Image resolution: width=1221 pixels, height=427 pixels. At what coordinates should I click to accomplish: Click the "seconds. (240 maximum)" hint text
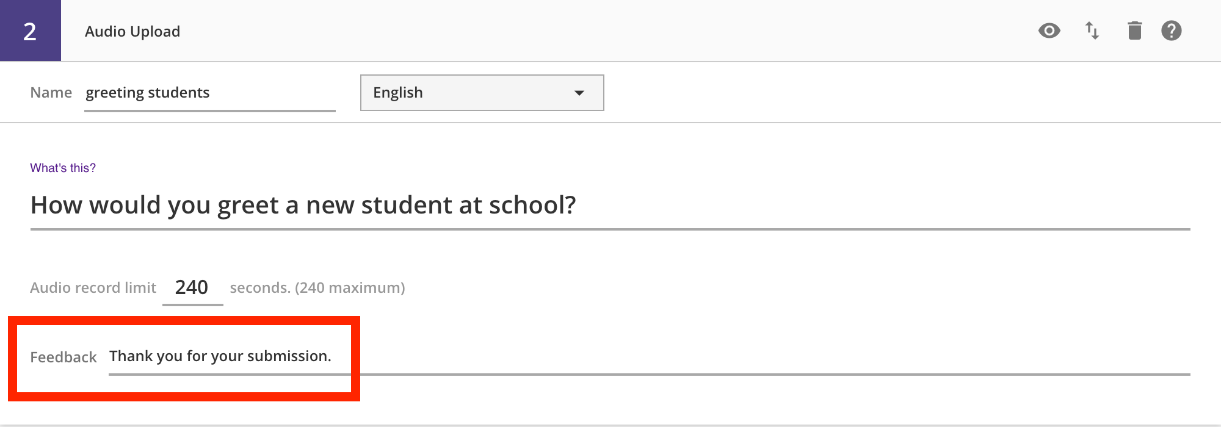(317, 288)
